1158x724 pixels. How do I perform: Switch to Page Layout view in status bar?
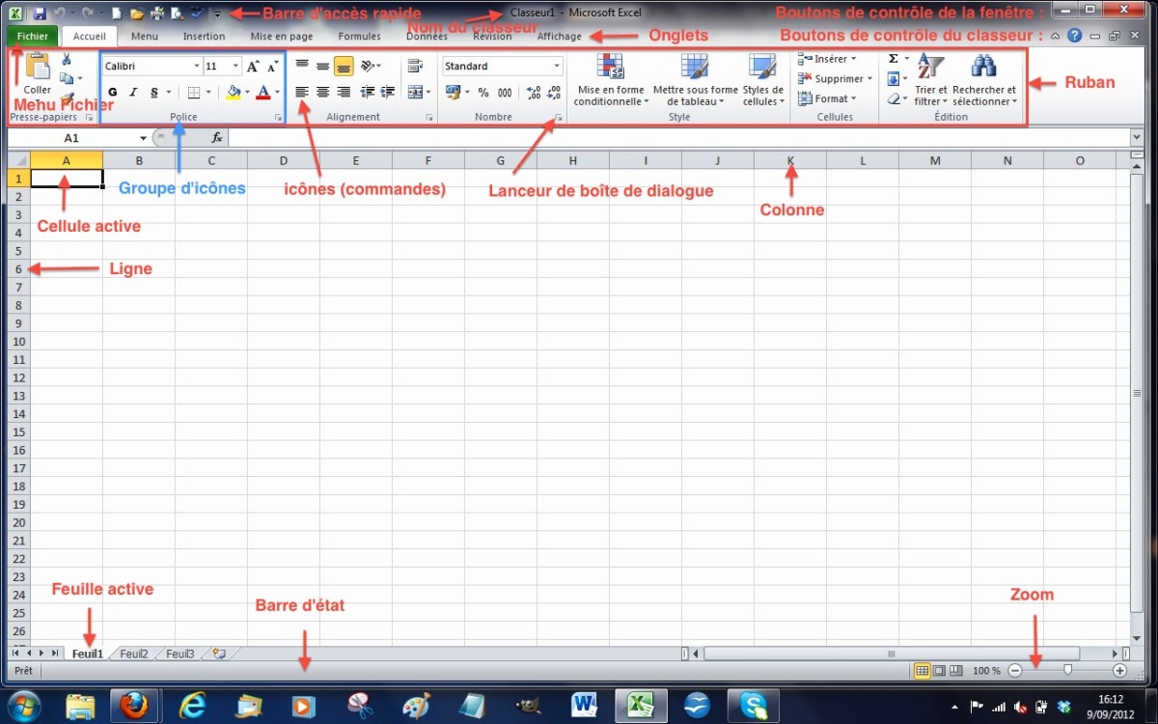point(939,670)
